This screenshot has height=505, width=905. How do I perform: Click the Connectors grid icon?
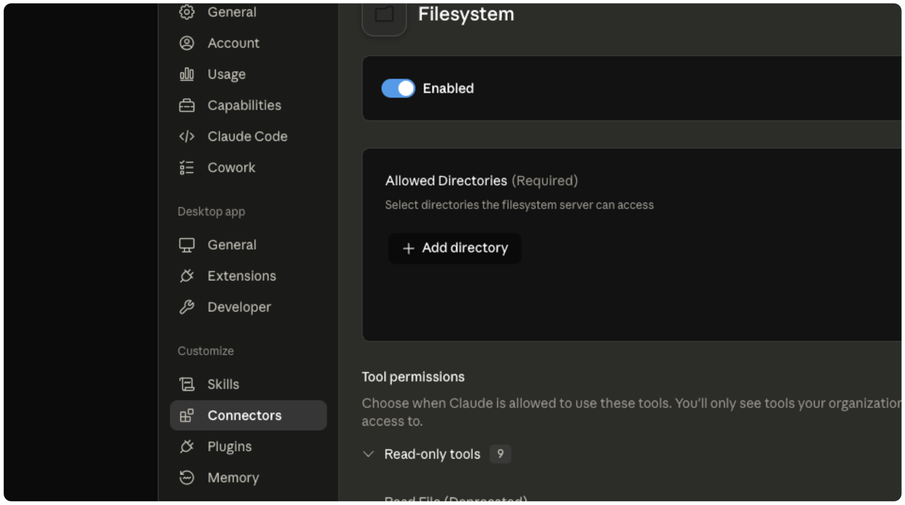click(x=187, y=416)
